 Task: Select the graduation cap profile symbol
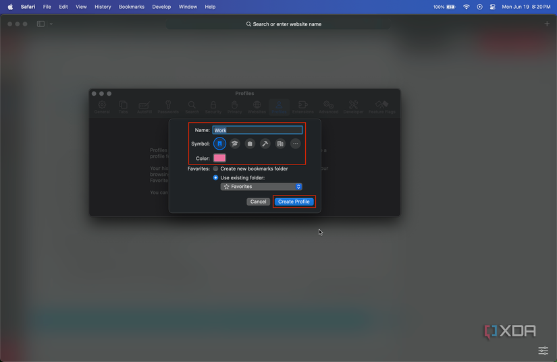(234, 144)
